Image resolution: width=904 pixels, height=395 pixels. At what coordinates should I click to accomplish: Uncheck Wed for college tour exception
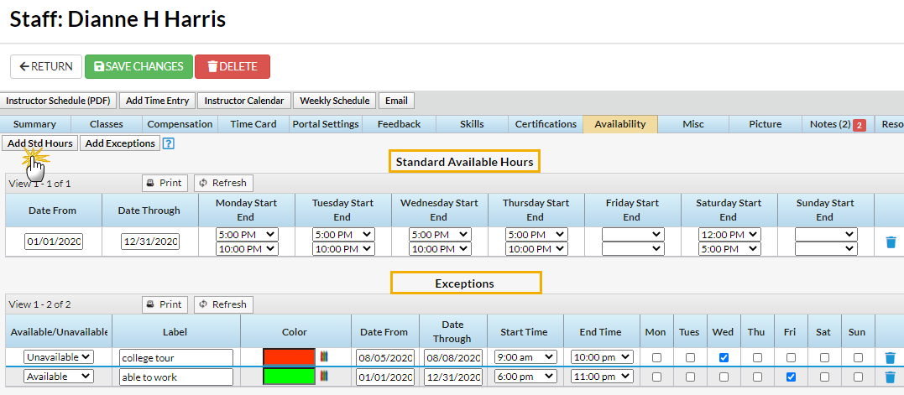(x=724, y=357)
